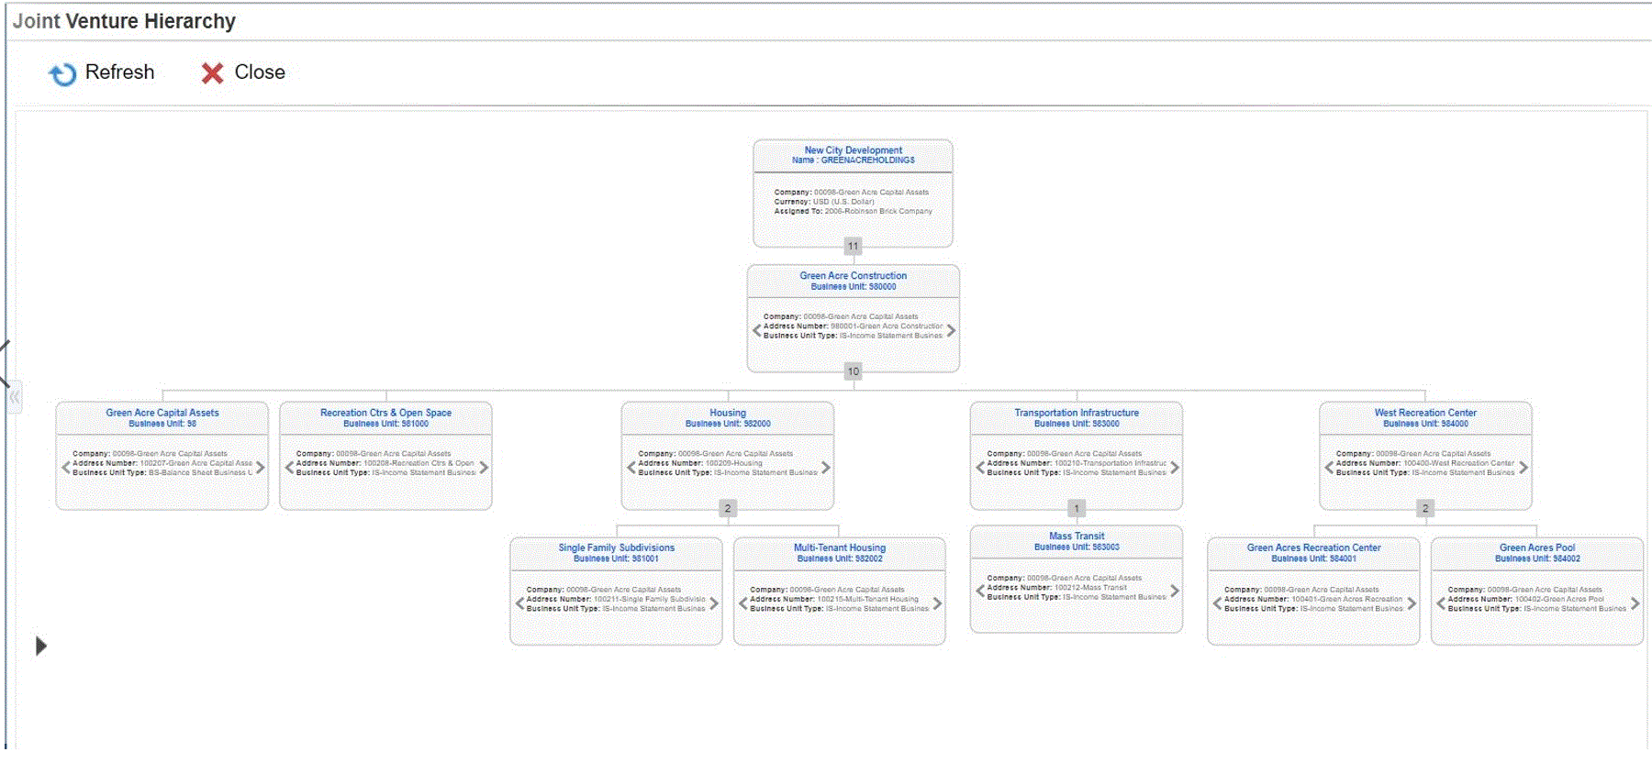
Task: Click 'Business Unit: 982000' under Housing
Action: (x=728, y=424)
